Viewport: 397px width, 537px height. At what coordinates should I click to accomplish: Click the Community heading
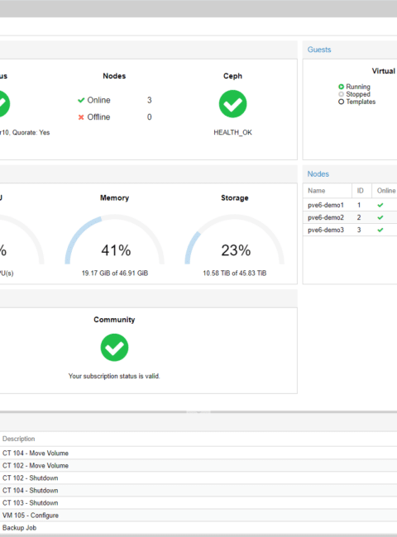click(114, 320)
